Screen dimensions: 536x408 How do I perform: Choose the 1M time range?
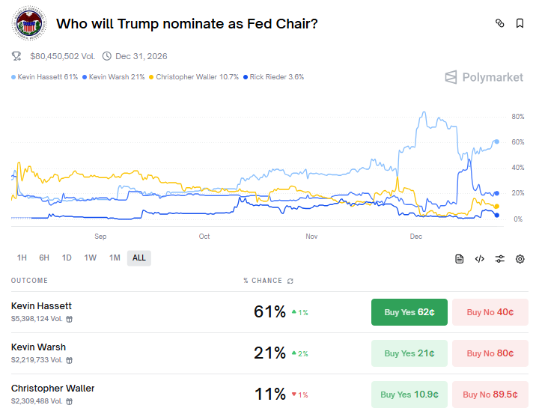tap(115, 258)
